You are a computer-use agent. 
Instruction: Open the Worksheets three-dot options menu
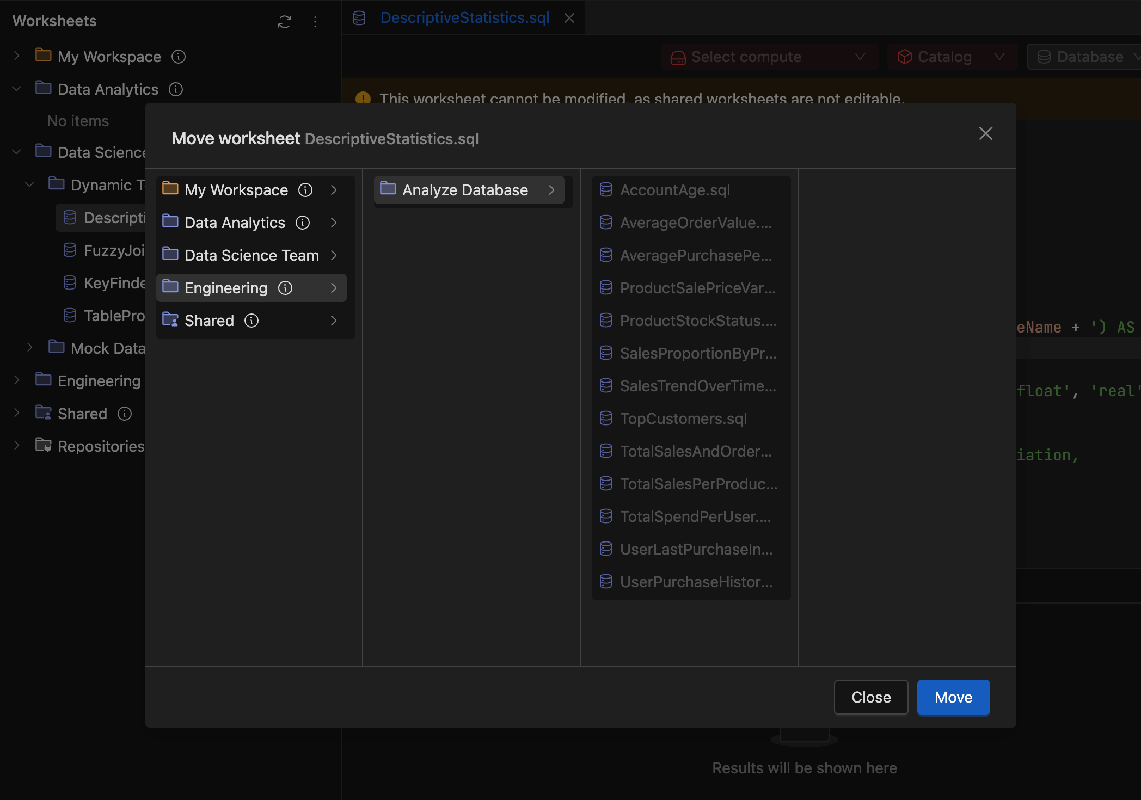[315, 21]
